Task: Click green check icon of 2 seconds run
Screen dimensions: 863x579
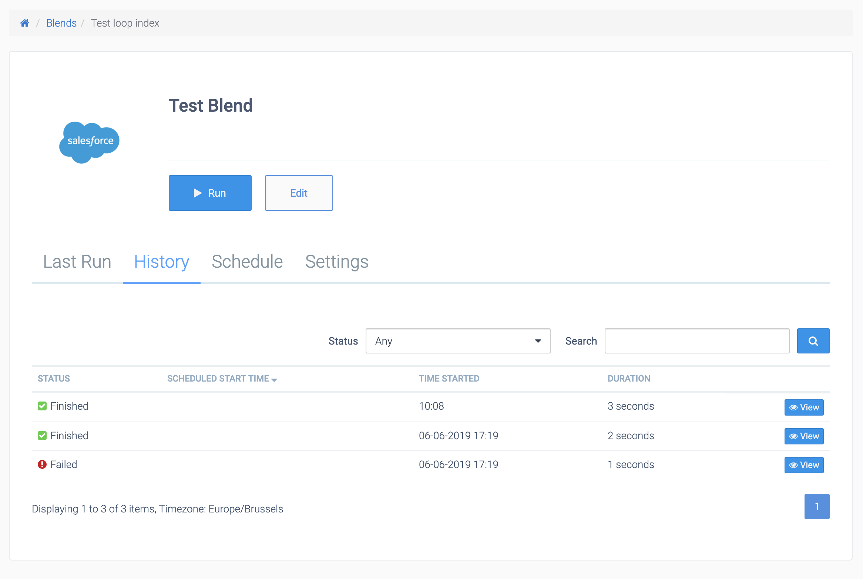Action: pos(42,436)
